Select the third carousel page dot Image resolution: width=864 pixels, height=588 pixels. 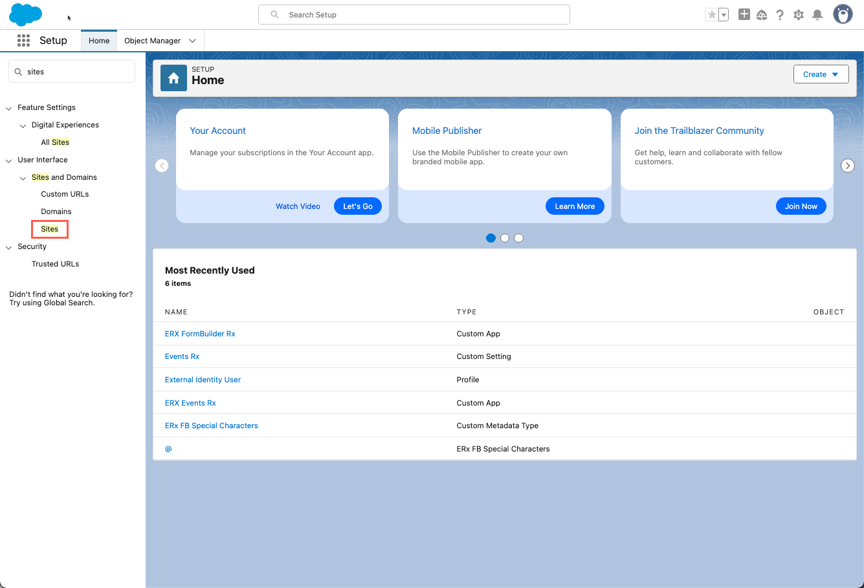518,238
